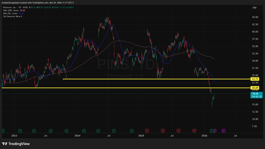This screenshot has height=149, width=265.
Task: Click the 18.69 current price label
Action: [x=255, y=94]
